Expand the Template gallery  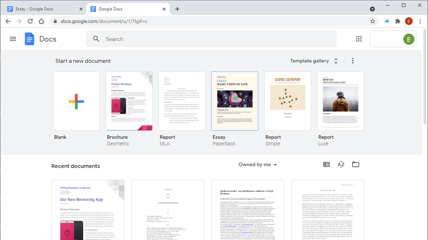click(x=314, y=61)
